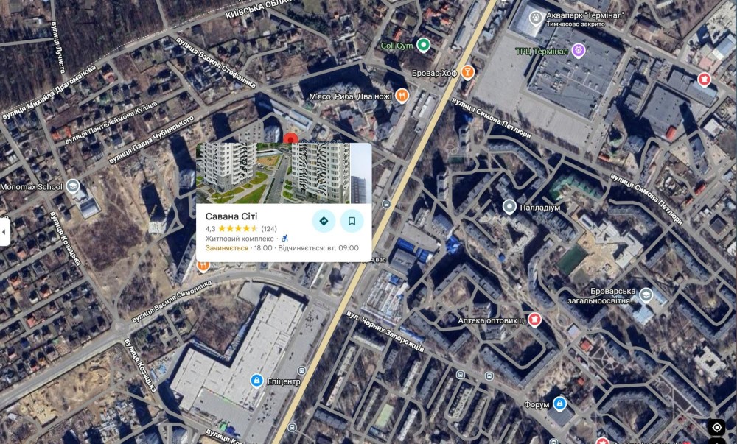Image resolution: width=737 pixels, height=444 pixels.
Task: Expand the collapsed side panel arrow
Action: [4, 232]
